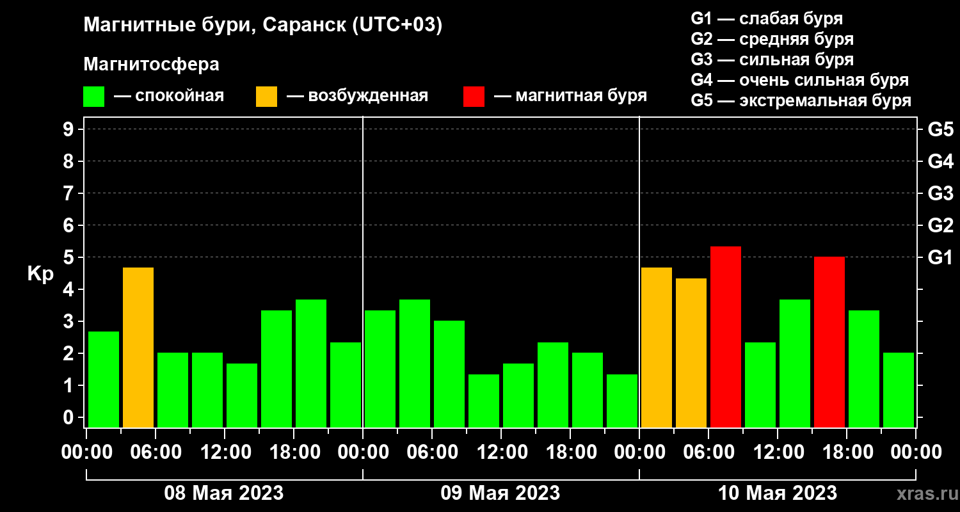Click the '06:00' time label for 08 Мая

pyautogui.click(x=156, y=452)
